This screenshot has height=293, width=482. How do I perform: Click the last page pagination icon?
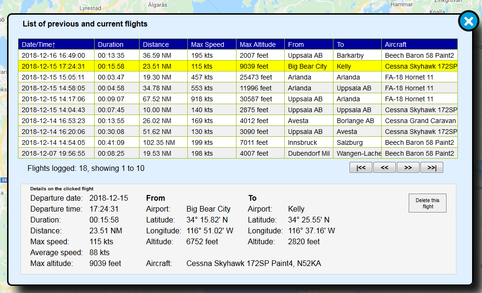point(431,167)
